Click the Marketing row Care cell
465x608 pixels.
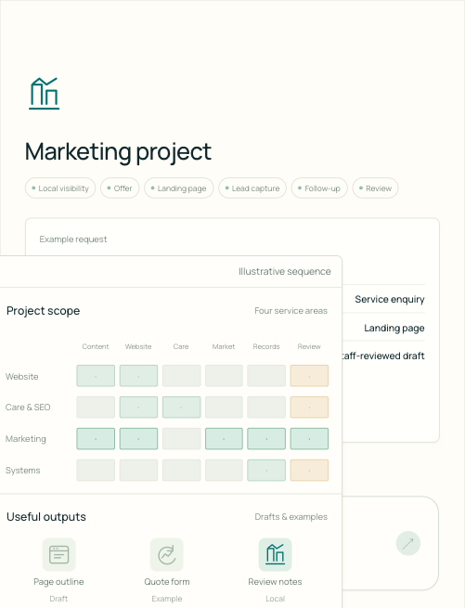click(182, 438)
